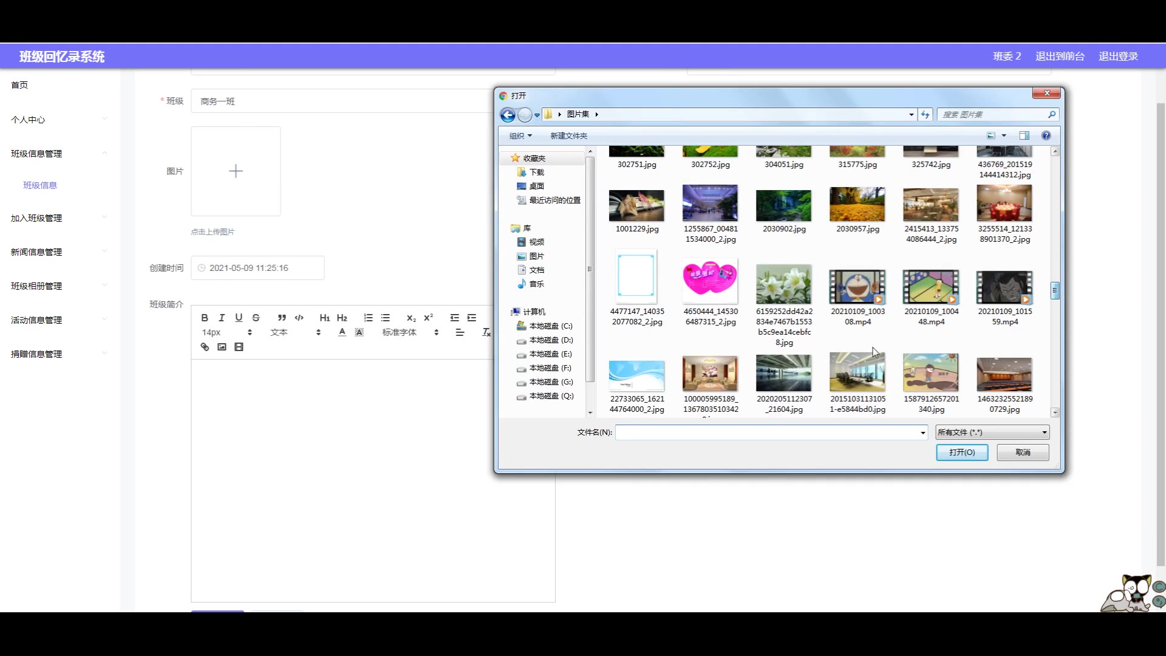Insert ordered list in editor
The height and width of the screenshot is (656, 1166).
click(368, 318)
